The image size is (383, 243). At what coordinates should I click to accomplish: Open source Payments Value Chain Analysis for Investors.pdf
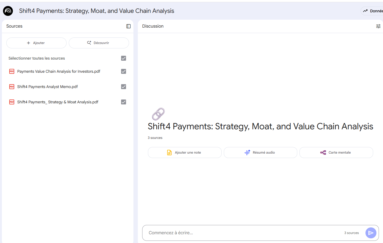59,71
